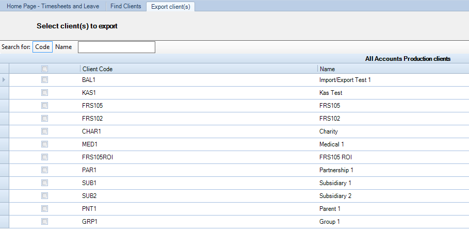Click the row indicator arrow beside BAL1
469x248 pixels.
pos(4,80)
